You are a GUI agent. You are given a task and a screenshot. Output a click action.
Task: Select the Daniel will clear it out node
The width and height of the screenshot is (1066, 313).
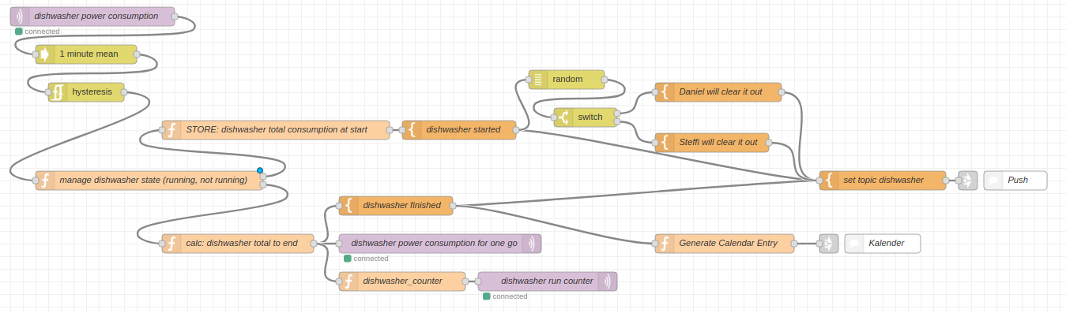click(x=718, y=92)
